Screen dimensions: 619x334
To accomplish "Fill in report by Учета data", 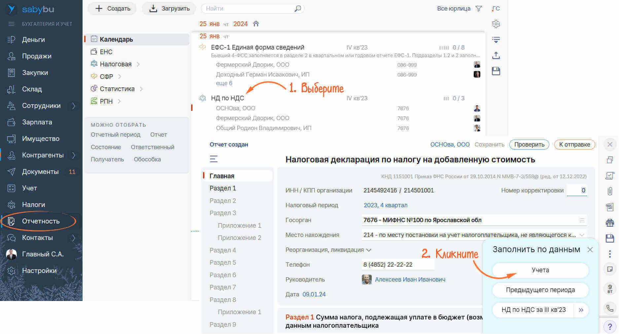I will pos(540,270).
